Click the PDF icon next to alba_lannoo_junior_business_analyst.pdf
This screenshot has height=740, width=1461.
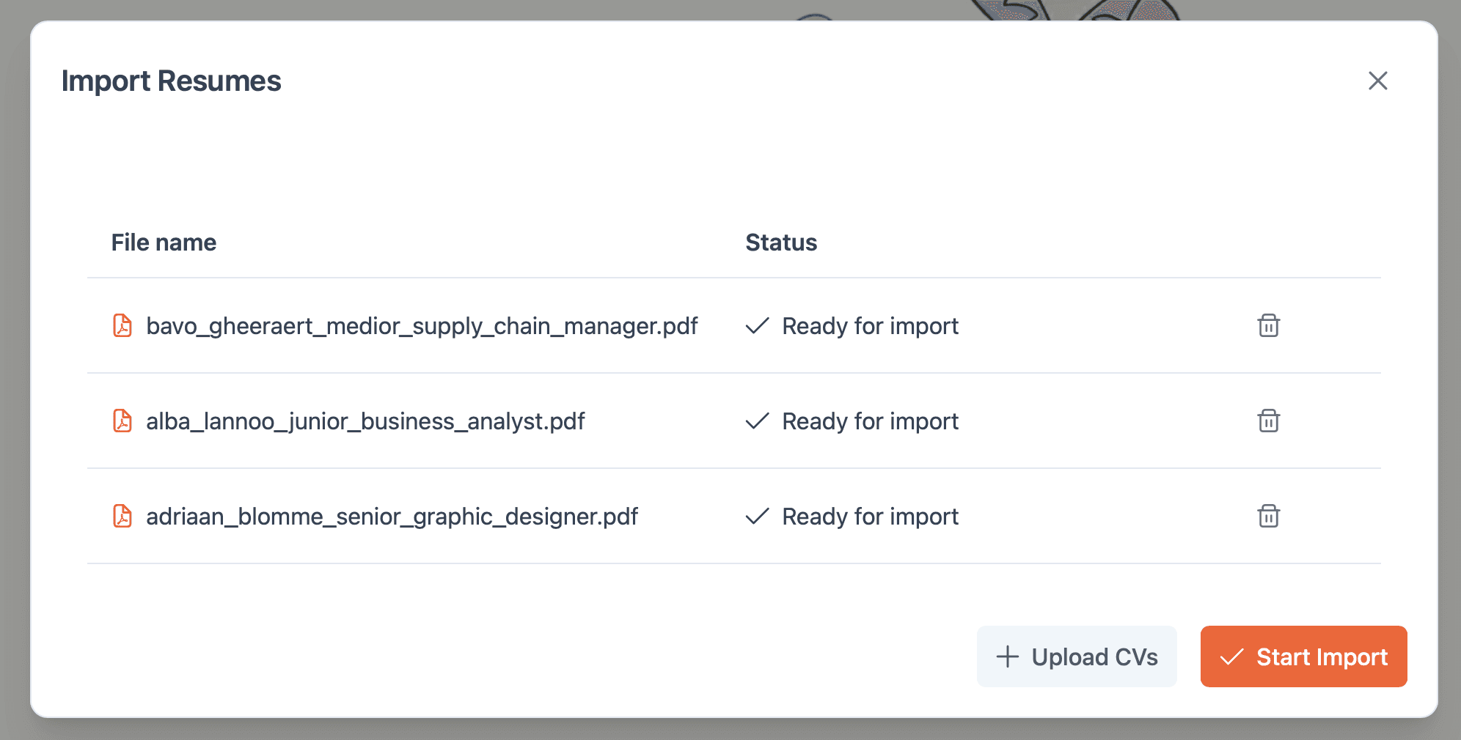point(122,421)
